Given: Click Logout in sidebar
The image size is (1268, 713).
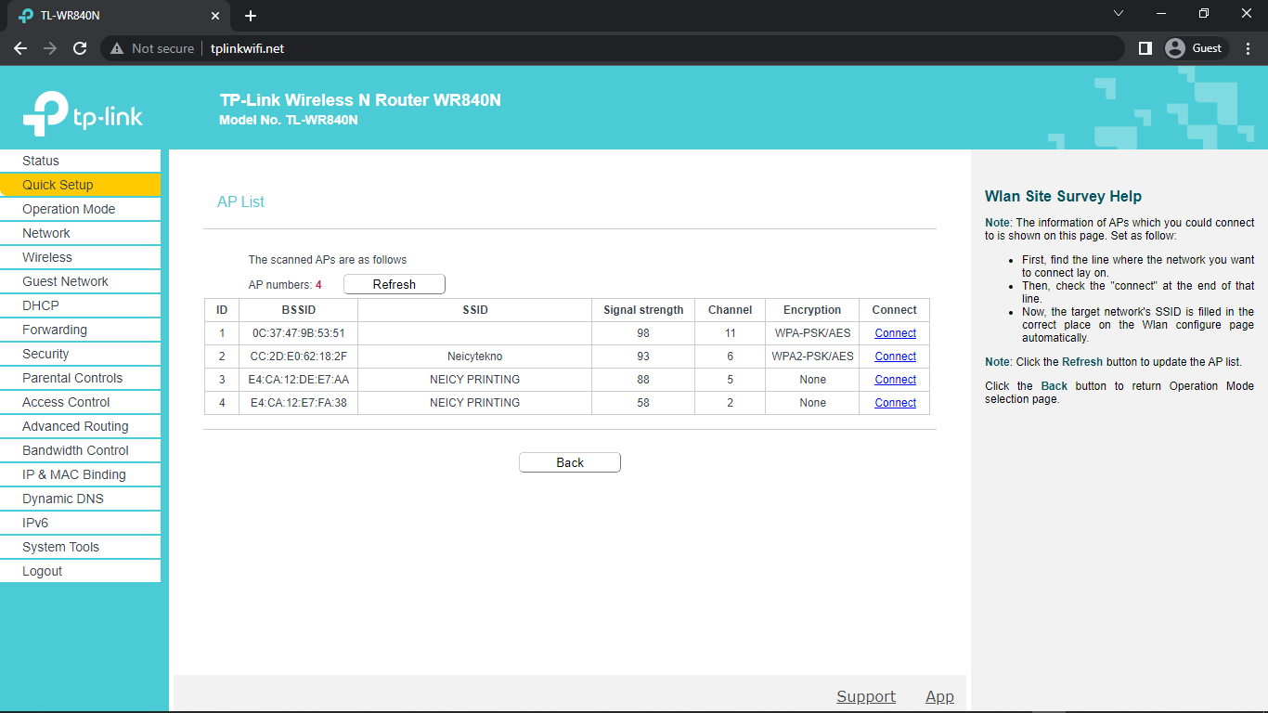Looking at the screenshot, I should 80,571.
